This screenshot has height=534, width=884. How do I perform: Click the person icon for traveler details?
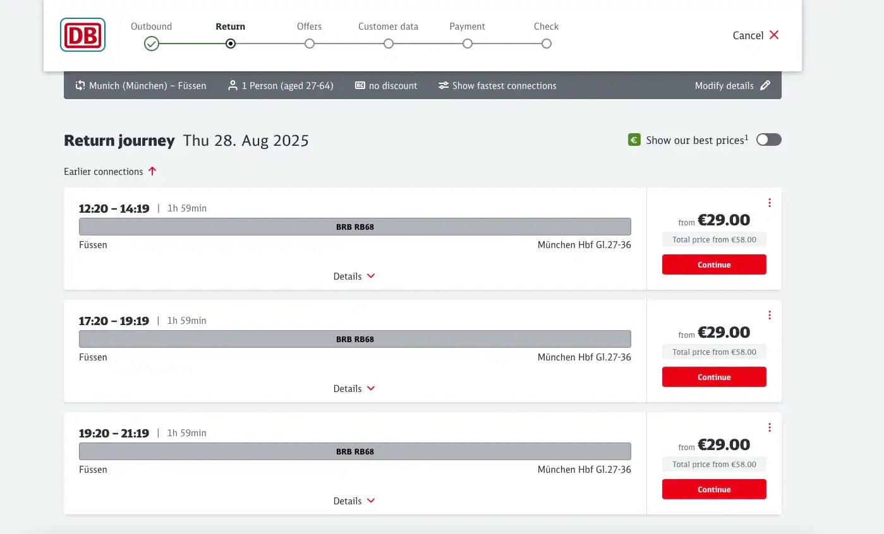click(x=233, y=85)
